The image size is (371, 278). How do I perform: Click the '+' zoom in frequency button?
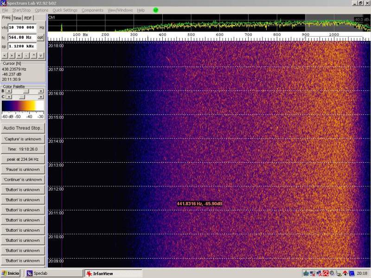(19, 55)
